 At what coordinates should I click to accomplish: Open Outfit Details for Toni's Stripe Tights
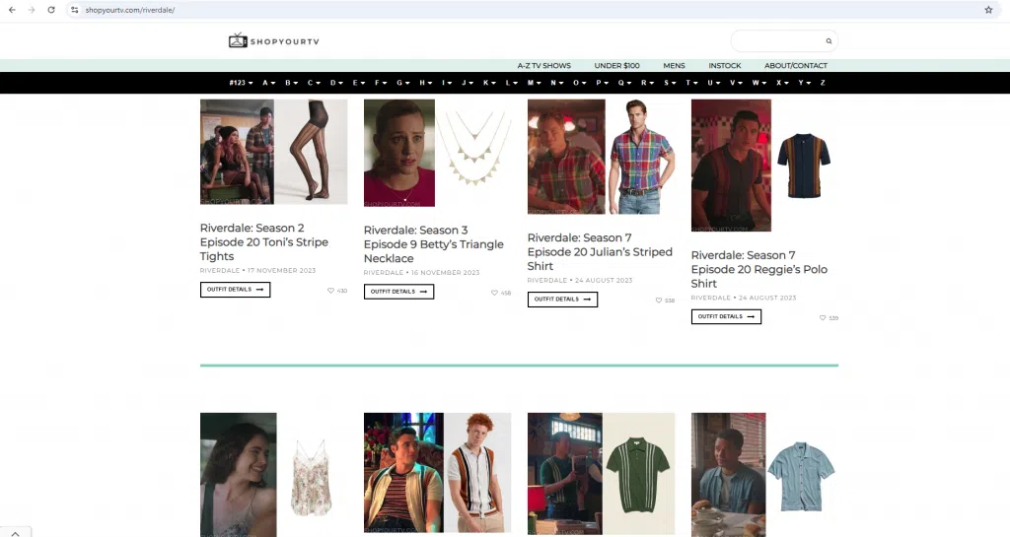(x=235, y=290)
